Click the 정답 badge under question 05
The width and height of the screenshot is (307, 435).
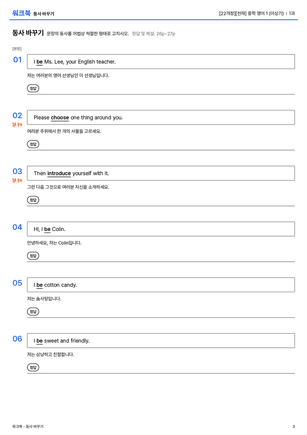tap(33, 311)
